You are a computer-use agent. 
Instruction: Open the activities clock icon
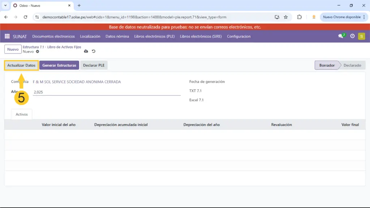click(x=352, y=36)
